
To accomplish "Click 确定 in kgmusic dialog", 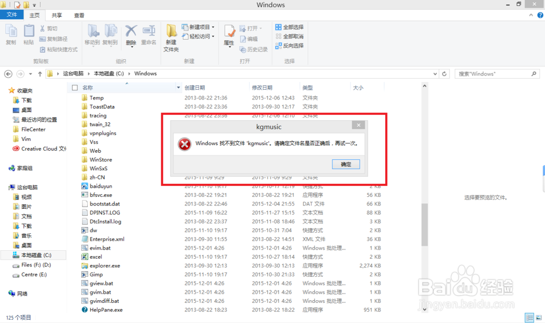I will pyautogui.click(x=346, y=164).
